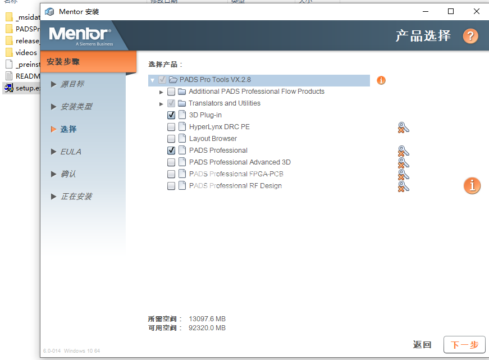
Task: Select the README file icon in Explorer
Action: (9, 76)
